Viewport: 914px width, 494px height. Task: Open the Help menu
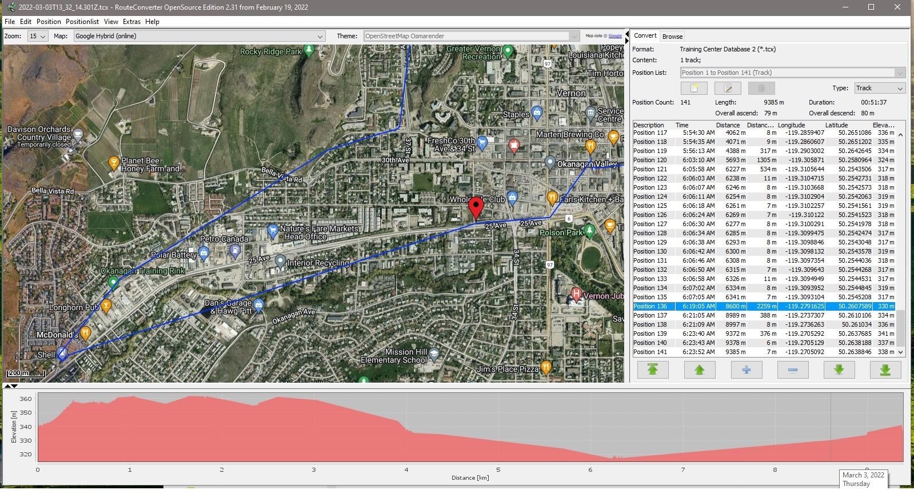(152, 22)
